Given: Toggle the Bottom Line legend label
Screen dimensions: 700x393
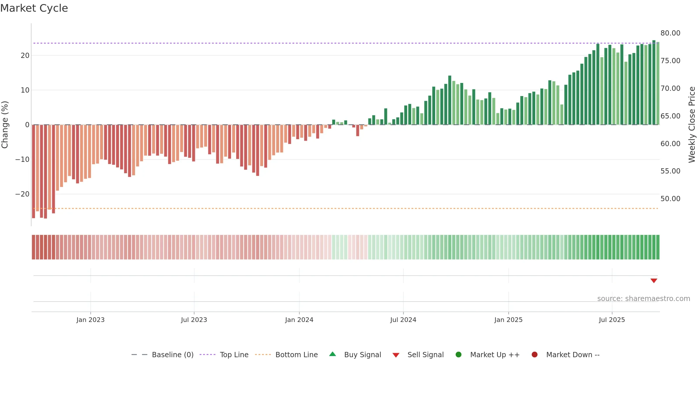Looking at the screenshot, I should click(297, 355).
